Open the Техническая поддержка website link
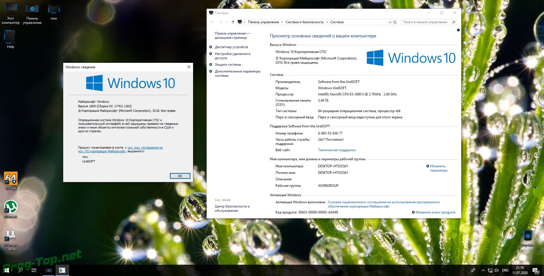 pyautogui.click(x=336, y=150)
